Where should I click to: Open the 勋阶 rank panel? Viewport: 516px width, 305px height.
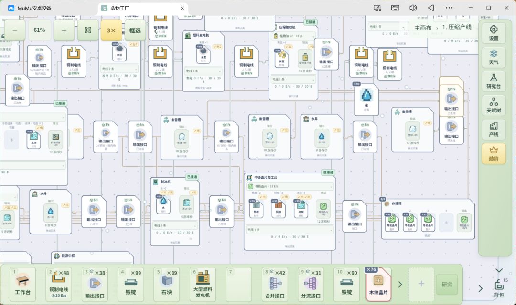[x=493, y=153]
